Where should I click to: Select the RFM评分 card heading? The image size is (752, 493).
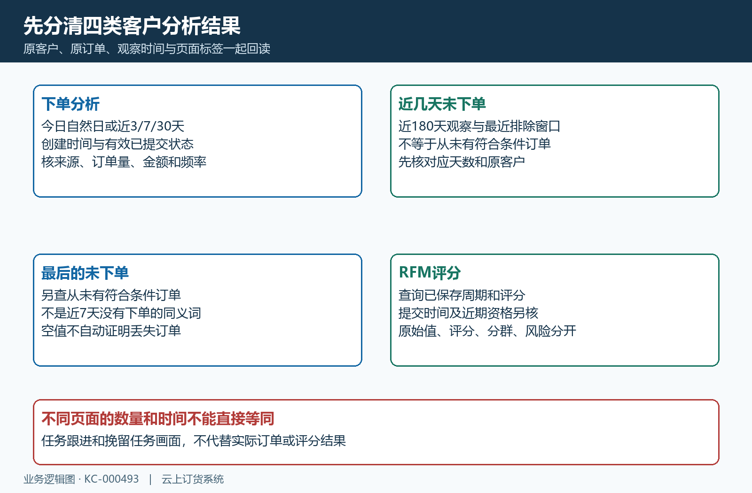(x=430, y=273)
